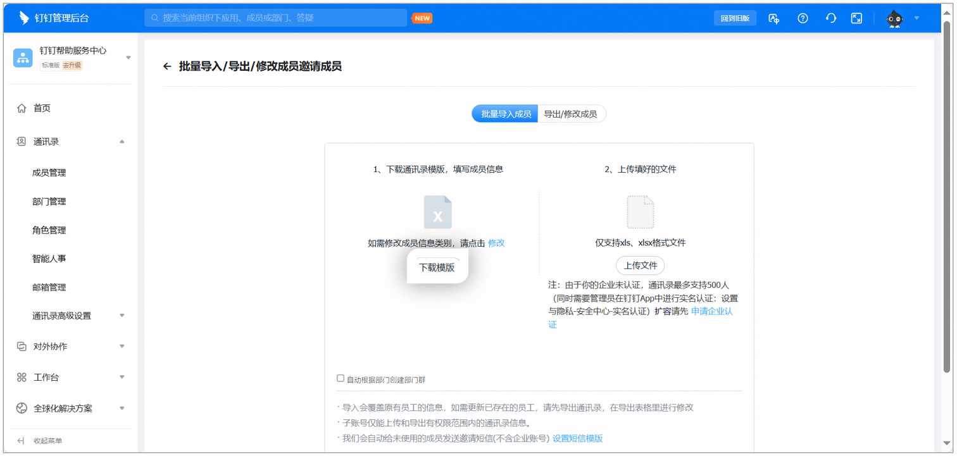Click the user avatar icon
The height and width of the screenshot is (456, 957).
894,18
